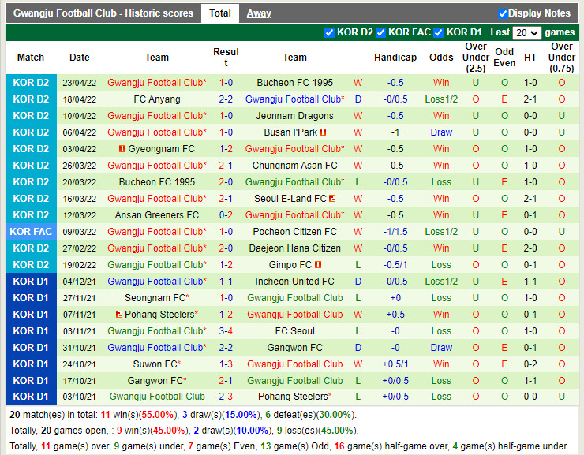Viewport: 584px width, 455px height.
Task: Click HT score 0-2 in Suwon FC row
Action: pos(530,364)
